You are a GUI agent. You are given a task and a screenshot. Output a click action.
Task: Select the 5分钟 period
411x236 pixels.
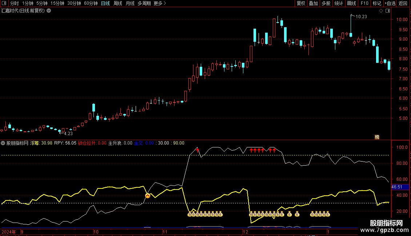click(x=42, y=3)
